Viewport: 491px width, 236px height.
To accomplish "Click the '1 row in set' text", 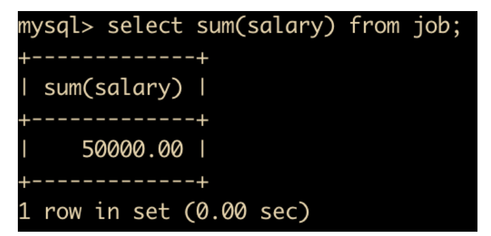I will point(94,211).
